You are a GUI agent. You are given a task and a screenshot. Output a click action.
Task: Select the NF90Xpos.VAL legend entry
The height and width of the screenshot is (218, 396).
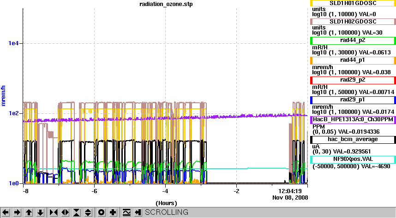[x=353, y=159]
